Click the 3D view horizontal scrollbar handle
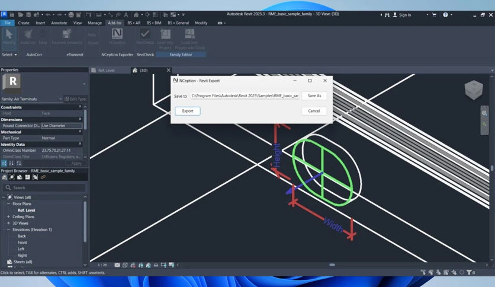This screenshot has width=495, height=287. tap(332, 265)
